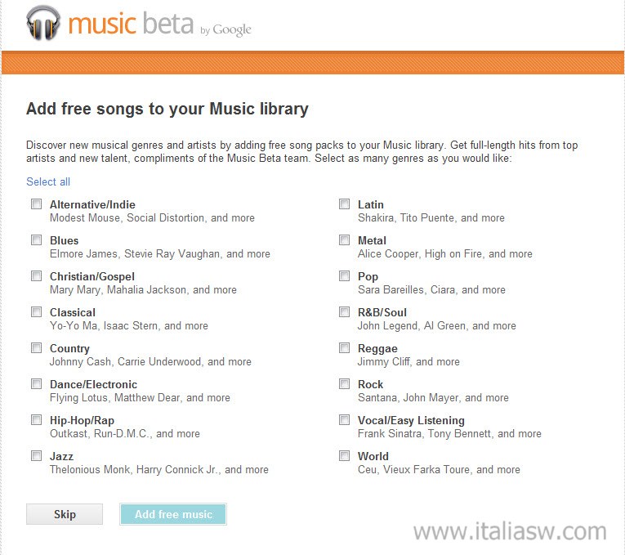Check the Reggae box
Image resolution: width=625 pixels, height=555 pixels.
[x=345, y=347]
